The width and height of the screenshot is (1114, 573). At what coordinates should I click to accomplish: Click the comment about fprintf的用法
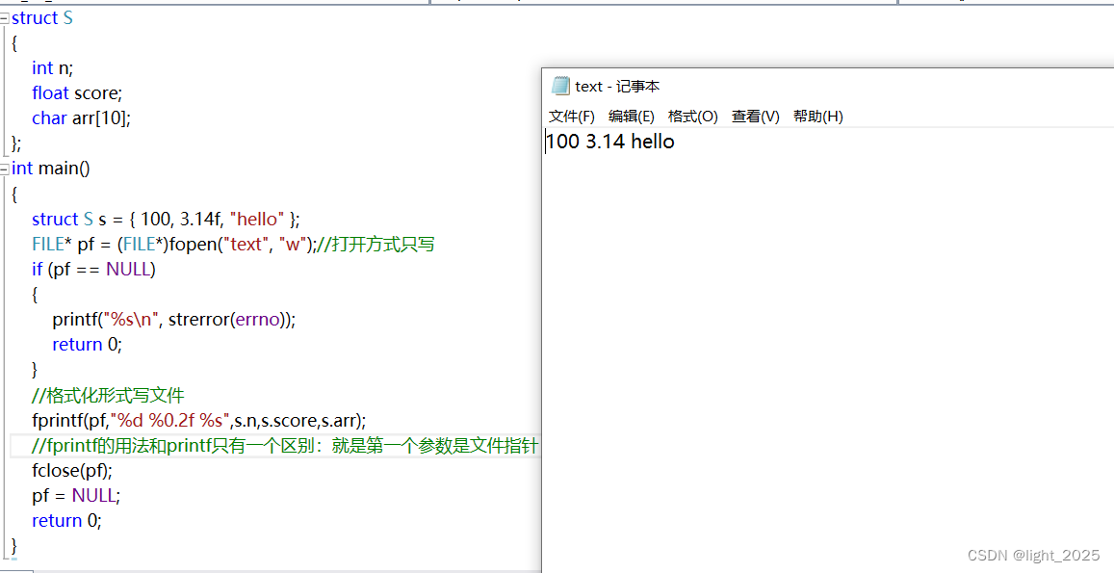click(285, 447)
